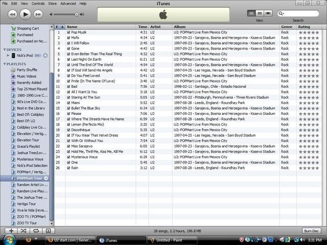This screenshot has height=245, width=327.
Task: Skip forward to next track
Action: pyautogui.click(x=38, y=14)
